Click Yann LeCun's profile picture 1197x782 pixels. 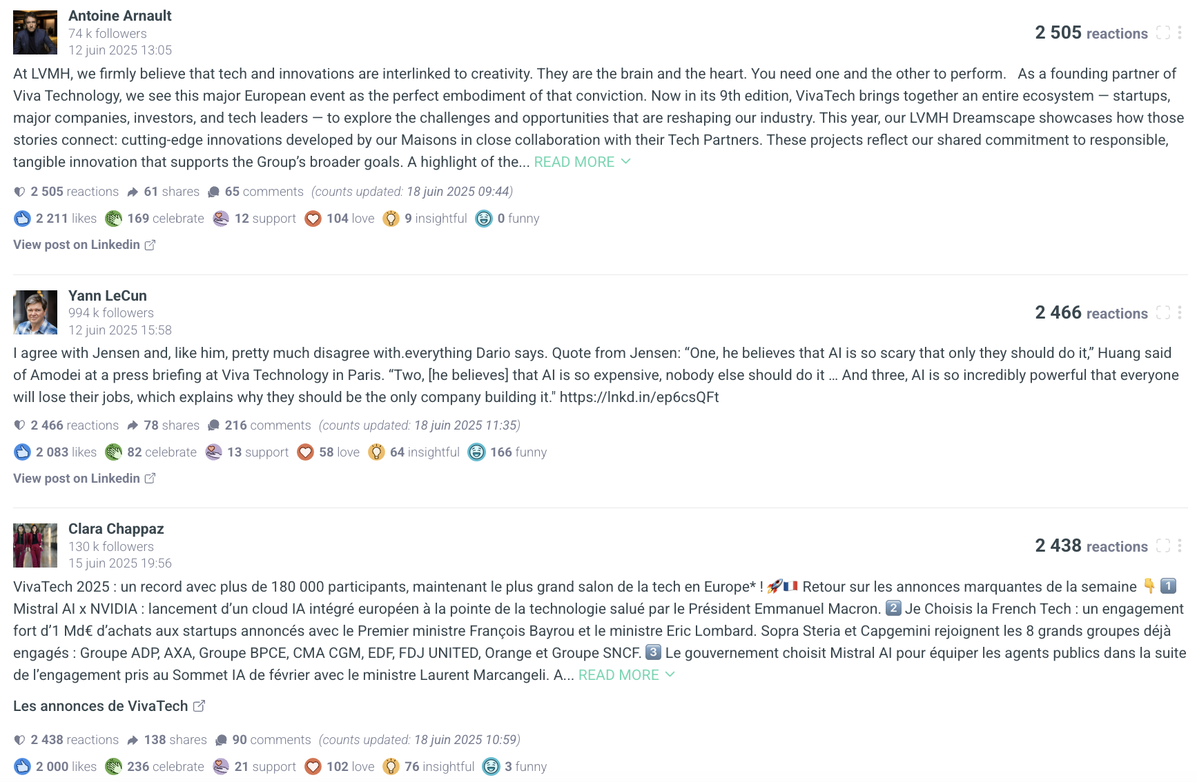pyautogui.click(x=35, y=312)
